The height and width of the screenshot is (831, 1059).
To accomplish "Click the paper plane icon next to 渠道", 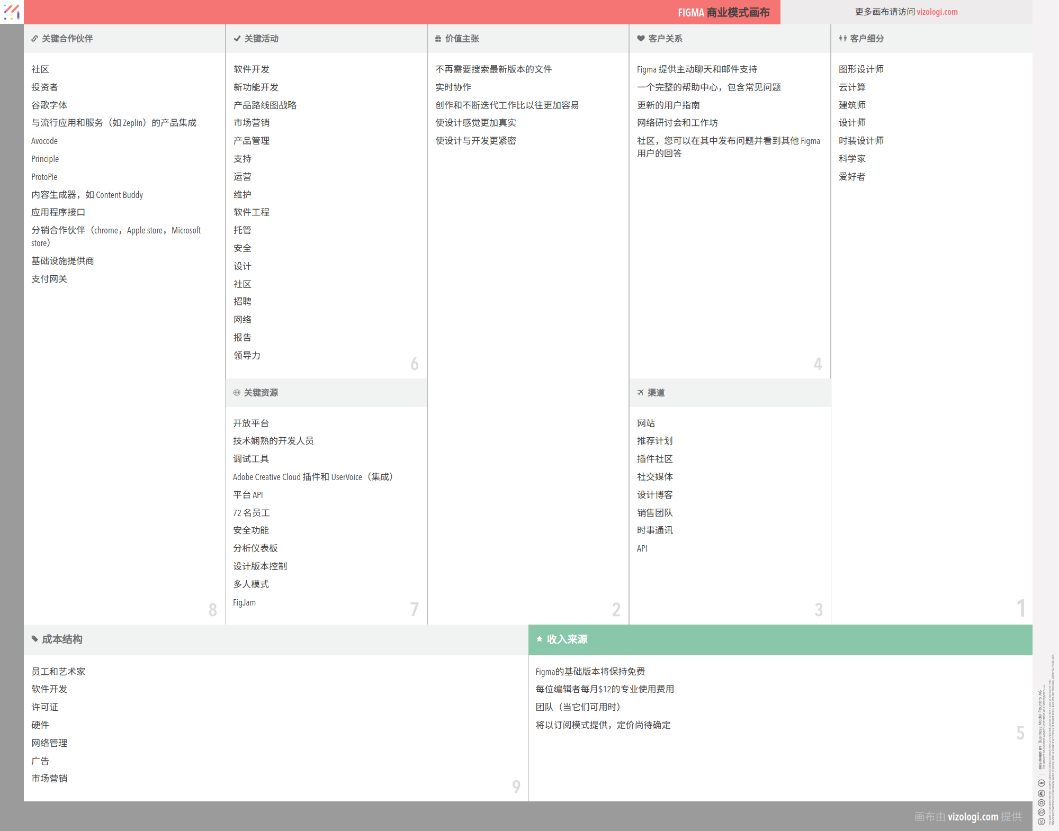I will 639,392.
